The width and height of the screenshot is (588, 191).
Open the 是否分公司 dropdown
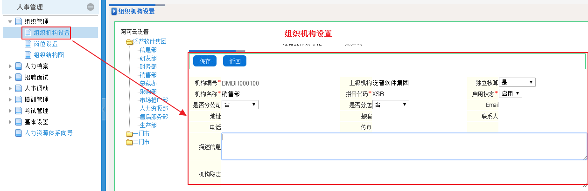(240, 105)
